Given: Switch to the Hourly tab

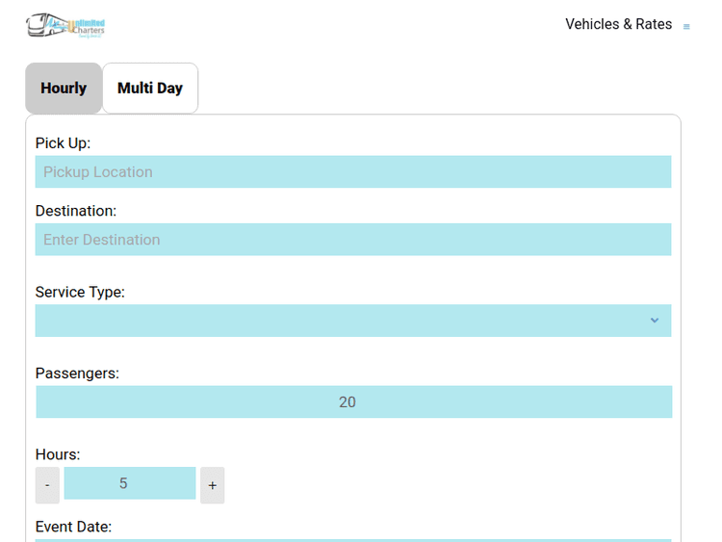Looking at the screenshot, I should (x=64, y=89).
